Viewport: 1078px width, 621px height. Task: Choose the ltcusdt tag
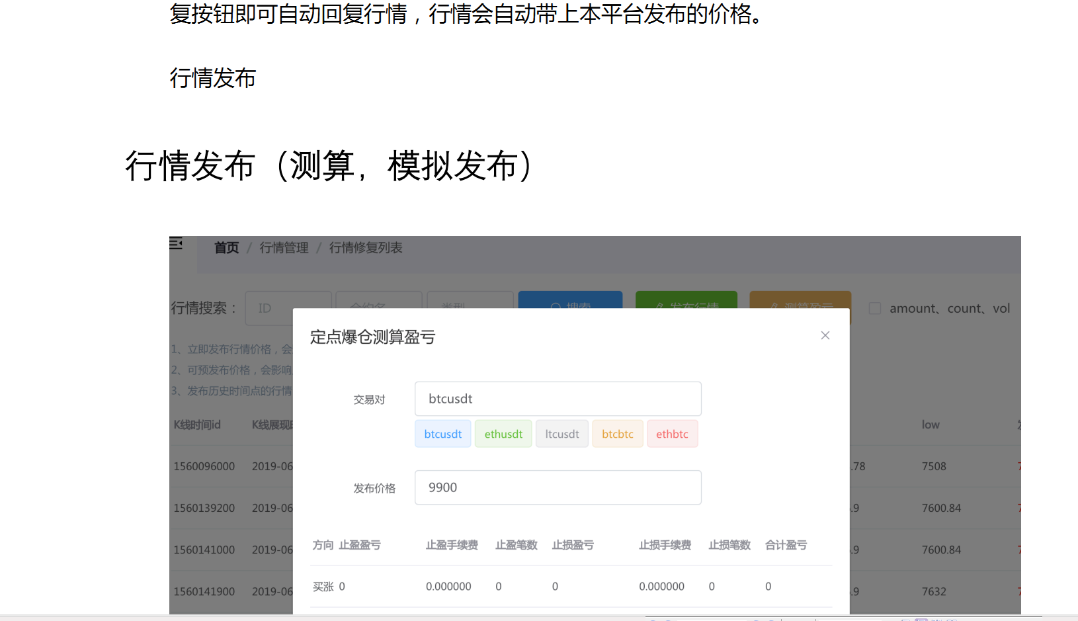[x=562, y=434]
